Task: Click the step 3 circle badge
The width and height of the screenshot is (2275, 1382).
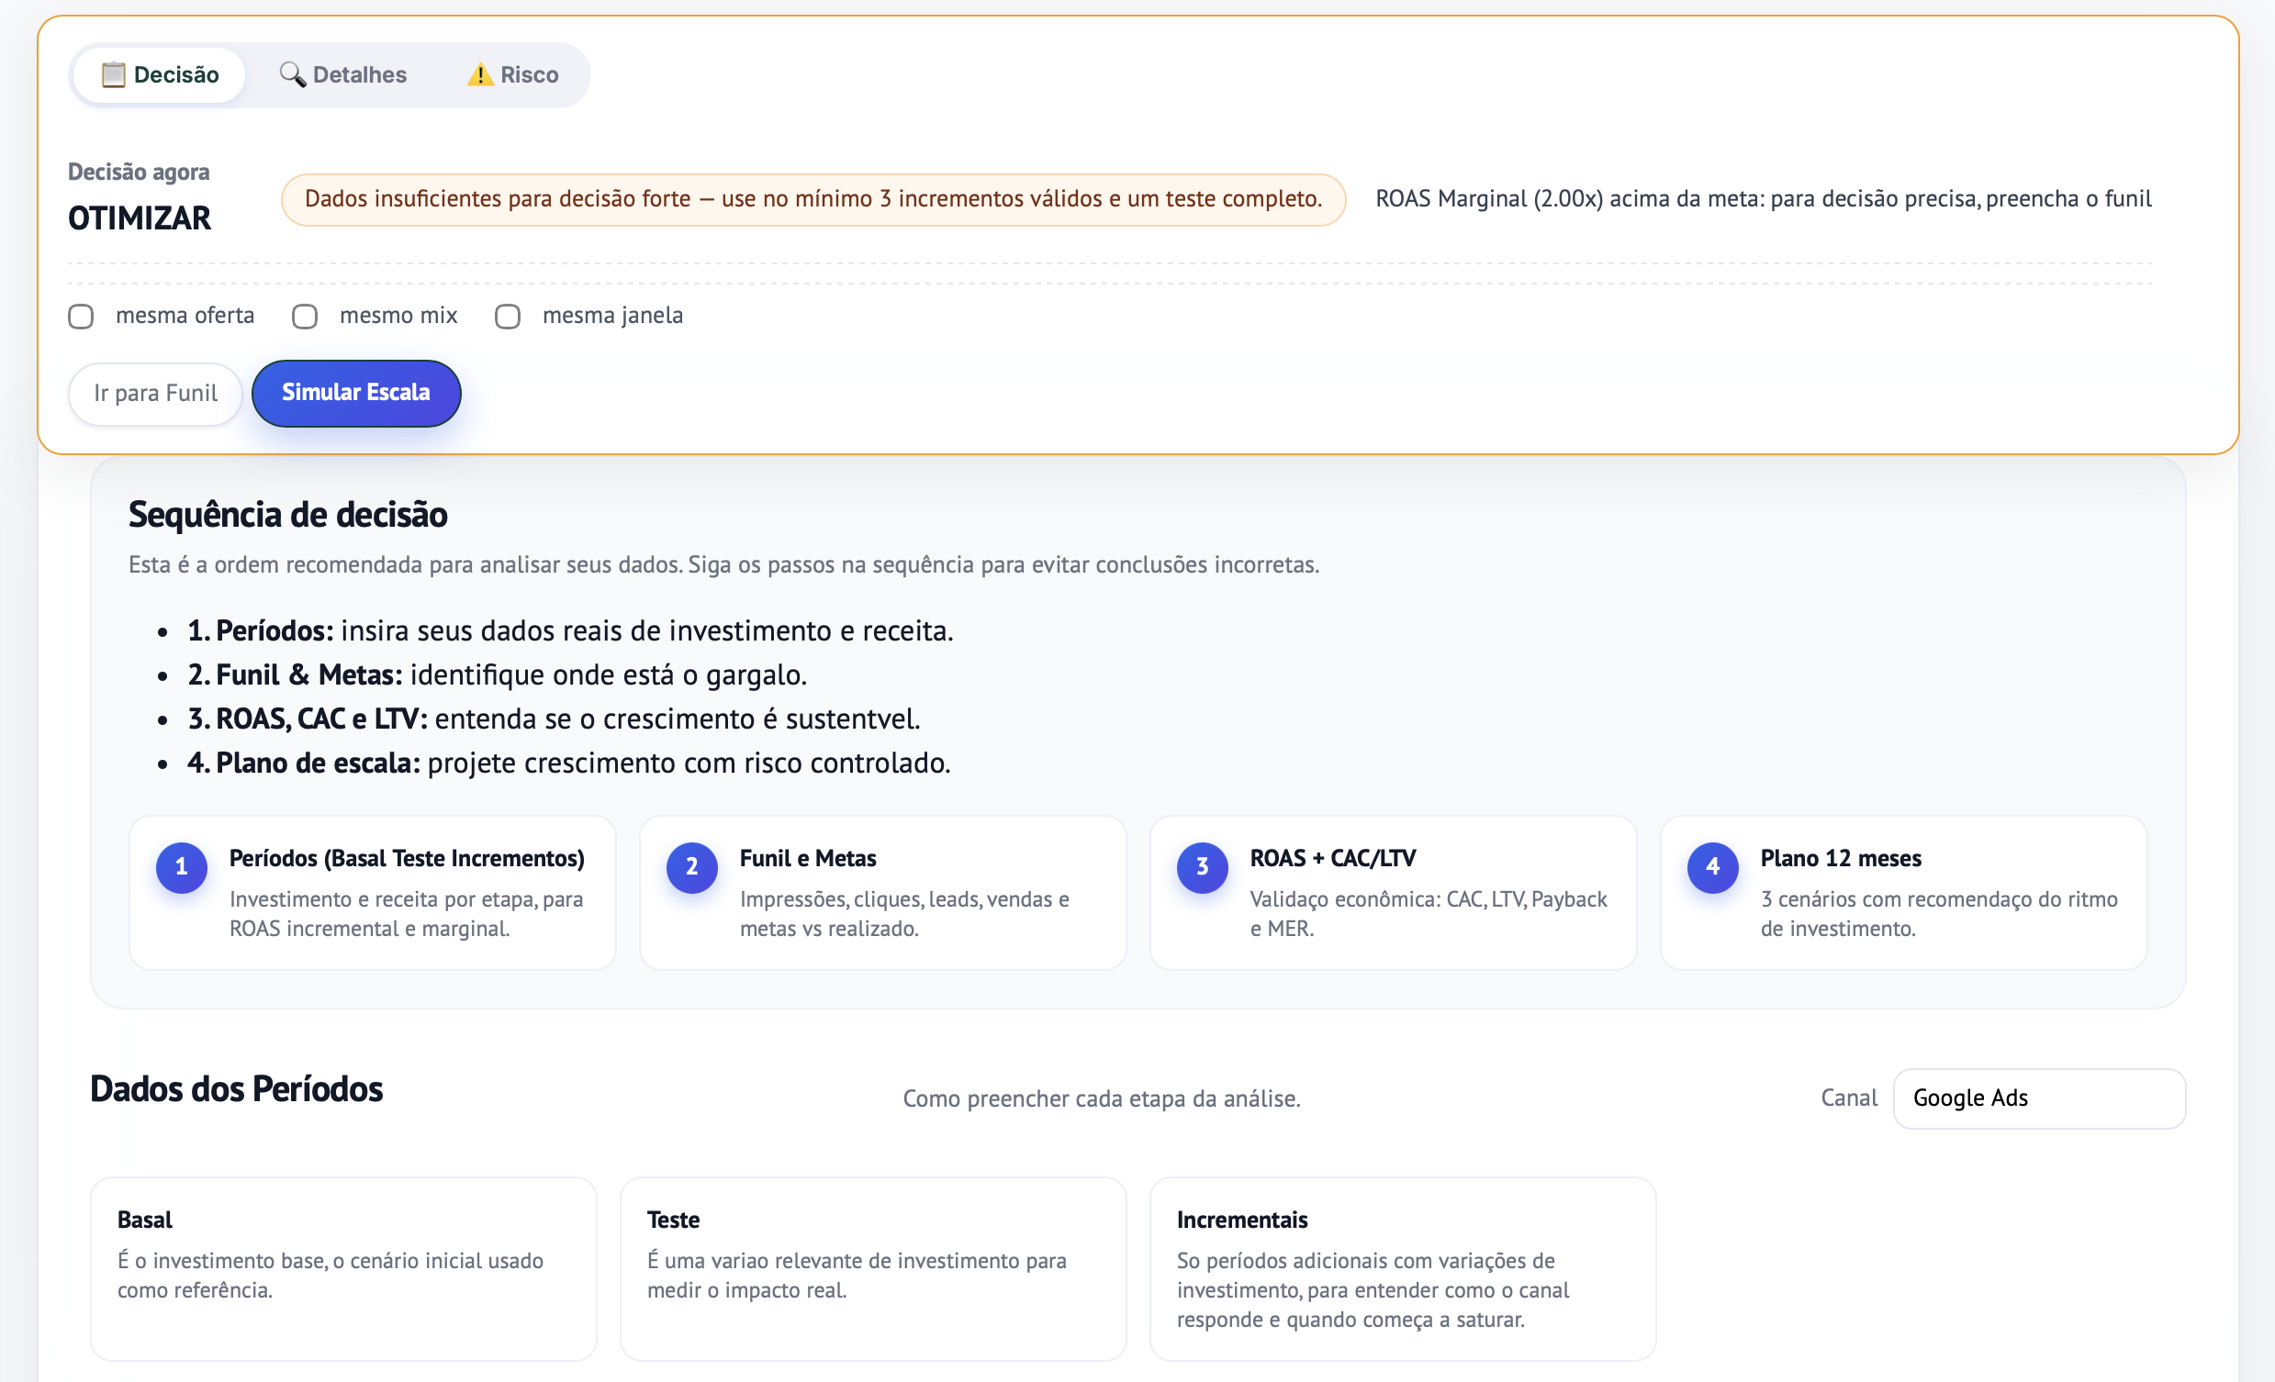Action: coord(1202,867)
